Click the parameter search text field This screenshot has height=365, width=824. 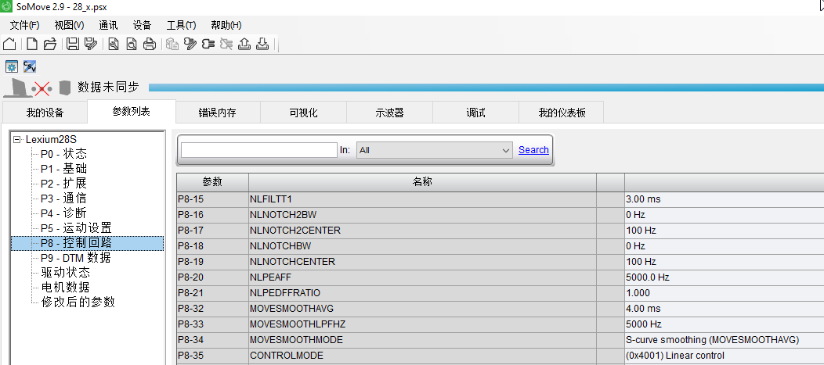click(x=258, y=150)
